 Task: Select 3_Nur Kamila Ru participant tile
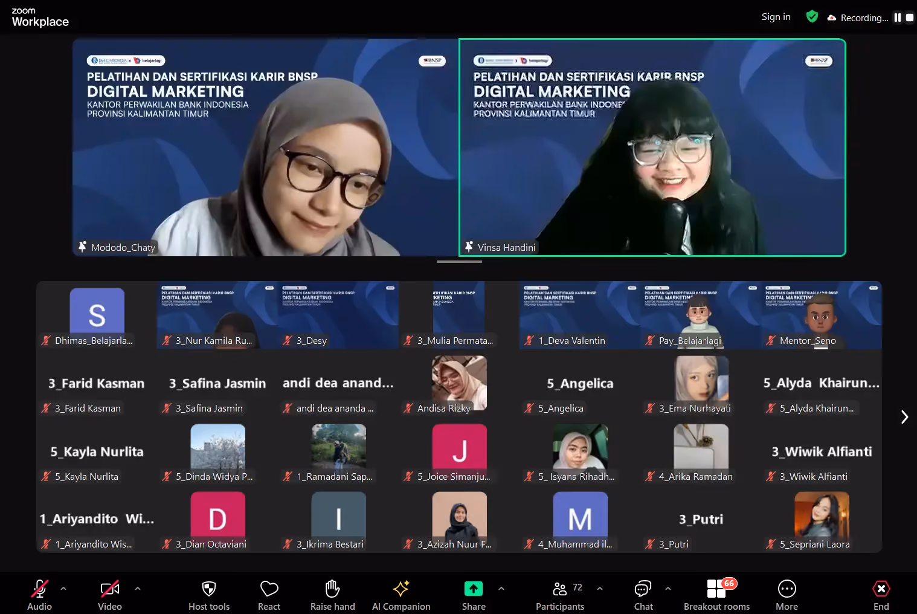coord(217,315)
